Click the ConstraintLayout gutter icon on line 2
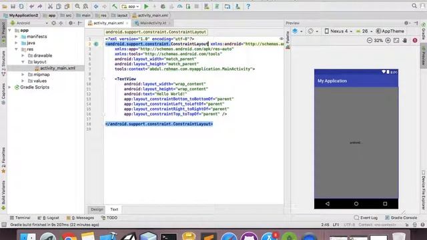427x240 pixels. 96,44
